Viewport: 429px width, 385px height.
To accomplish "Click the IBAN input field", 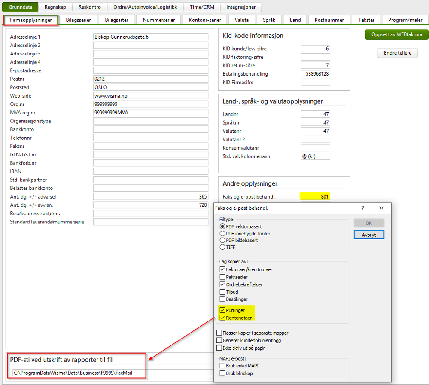I will [150, 171].
